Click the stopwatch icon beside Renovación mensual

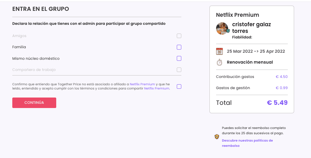[219, 62]
